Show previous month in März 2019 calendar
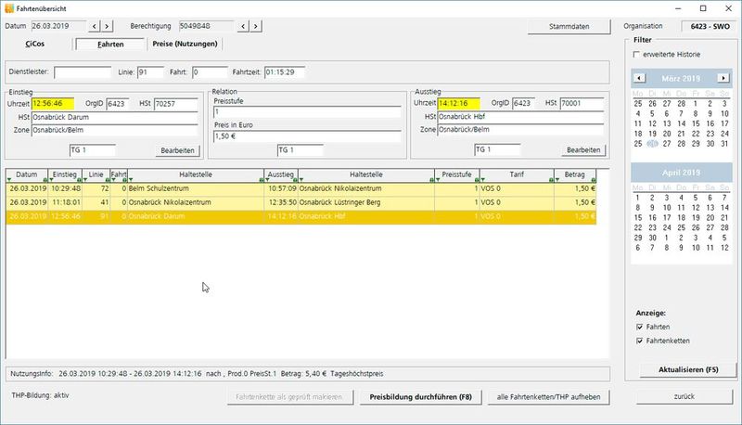Screen dimensions: 742x425 click(639, 78)
